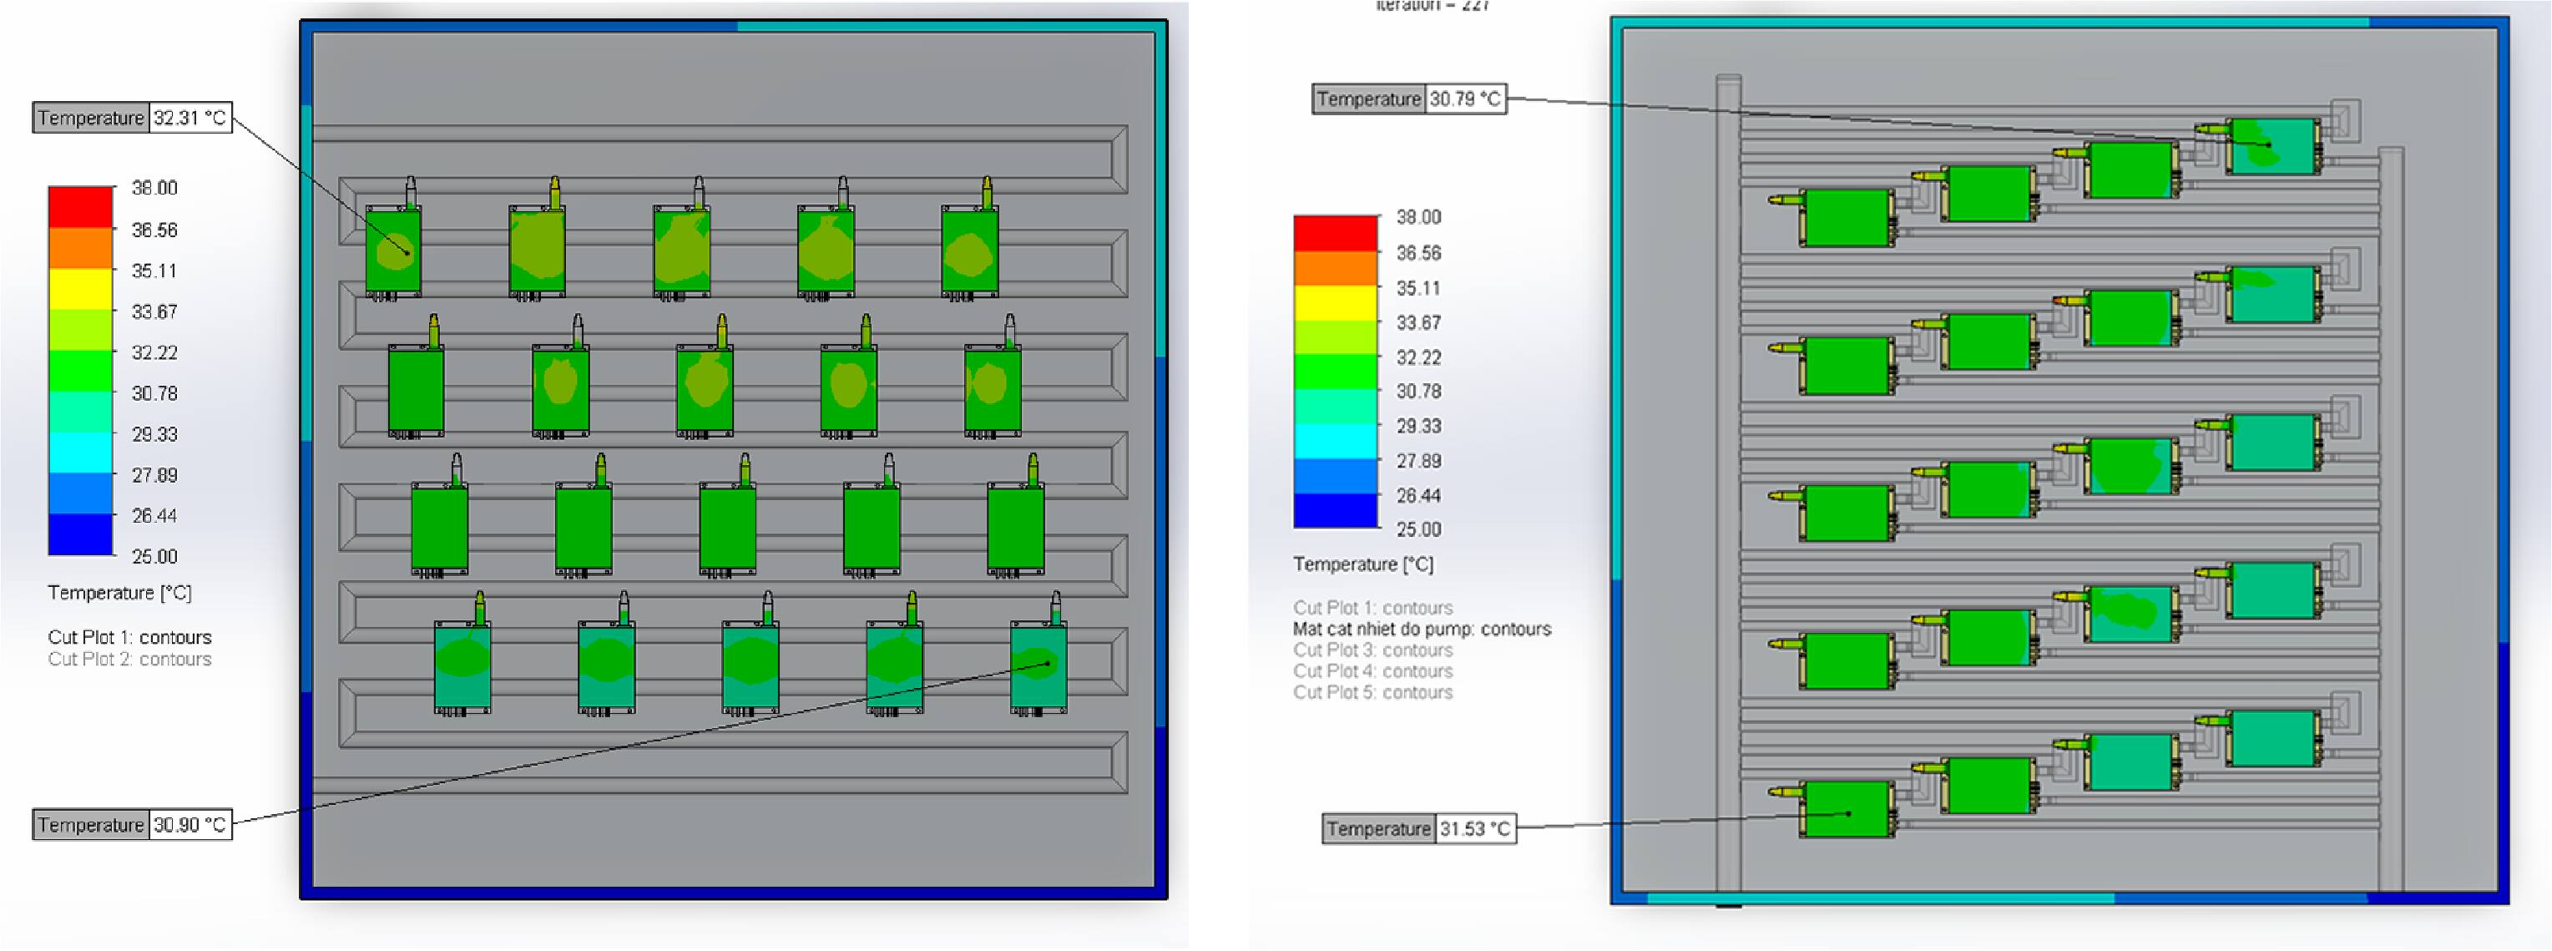Click the 32.22 value in right legend

click(x=1418, y=357)
